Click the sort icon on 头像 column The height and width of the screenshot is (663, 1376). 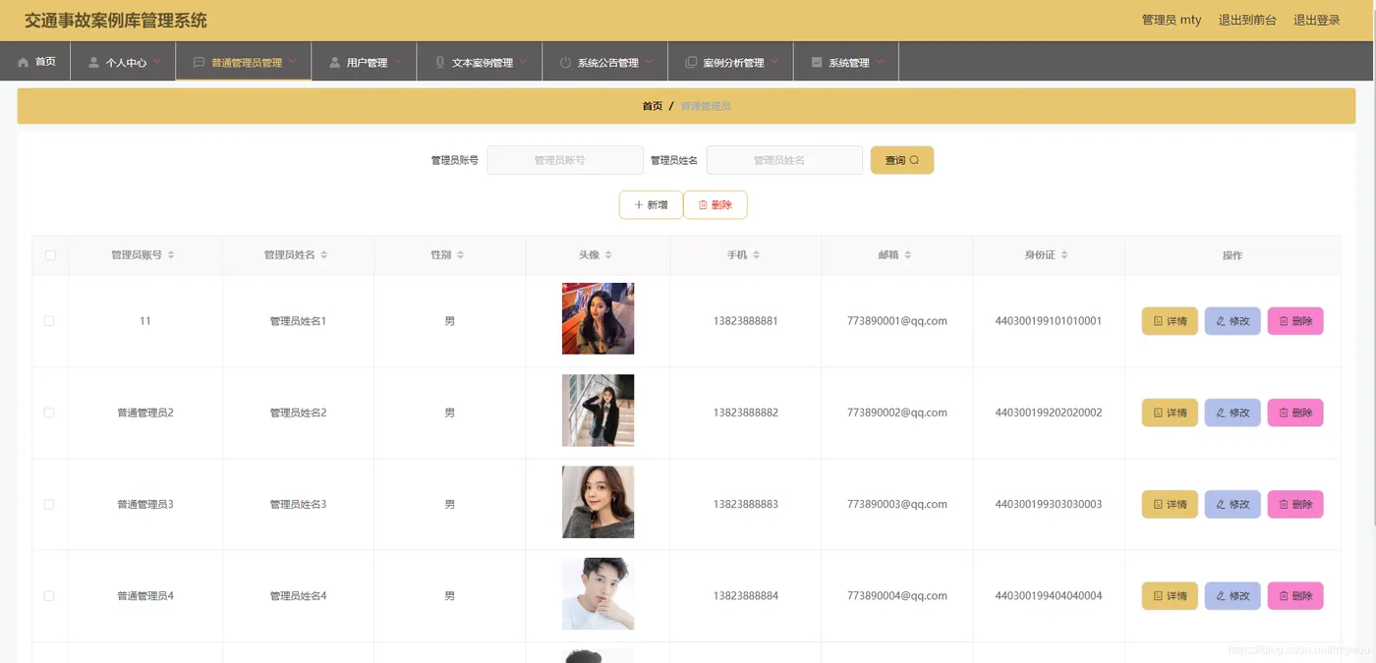click(608, 255)
